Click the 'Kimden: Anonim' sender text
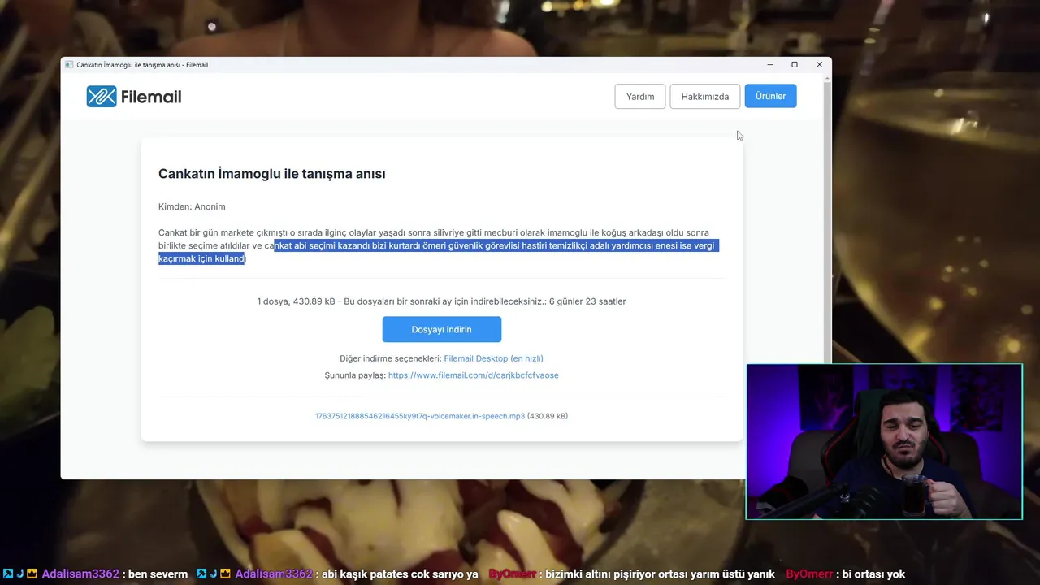Viewport: 1040px width, 585px height. pos(192,206)
